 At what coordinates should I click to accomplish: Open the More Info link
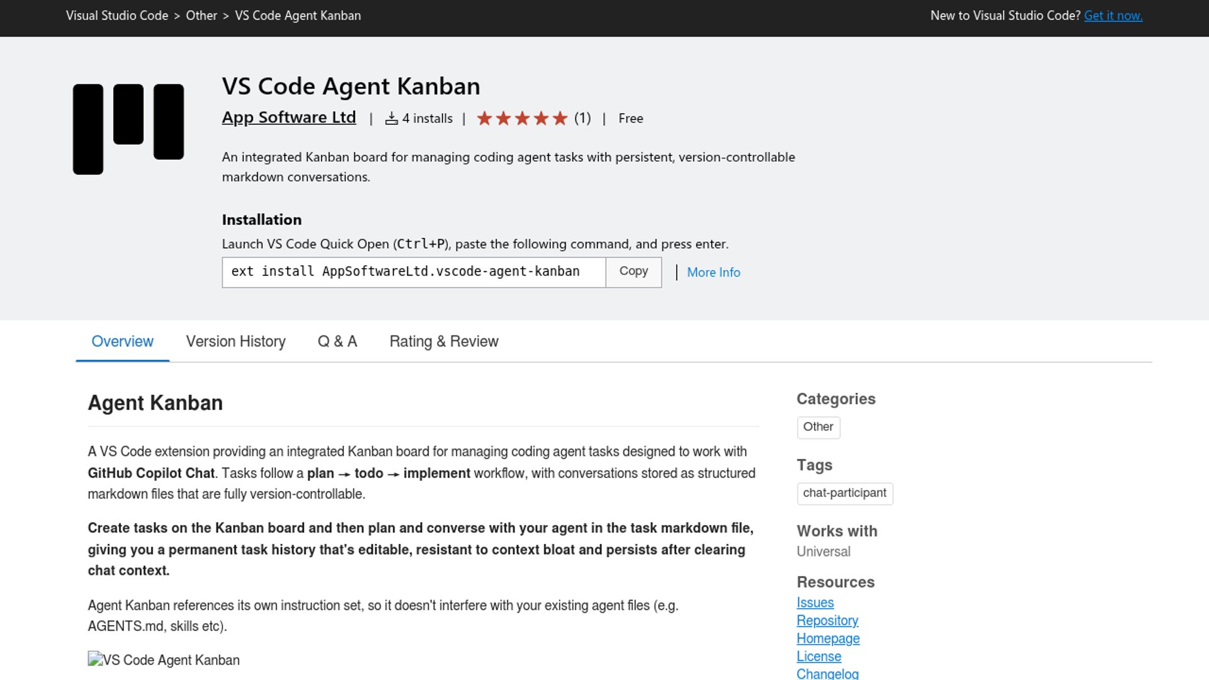[713, 273]
